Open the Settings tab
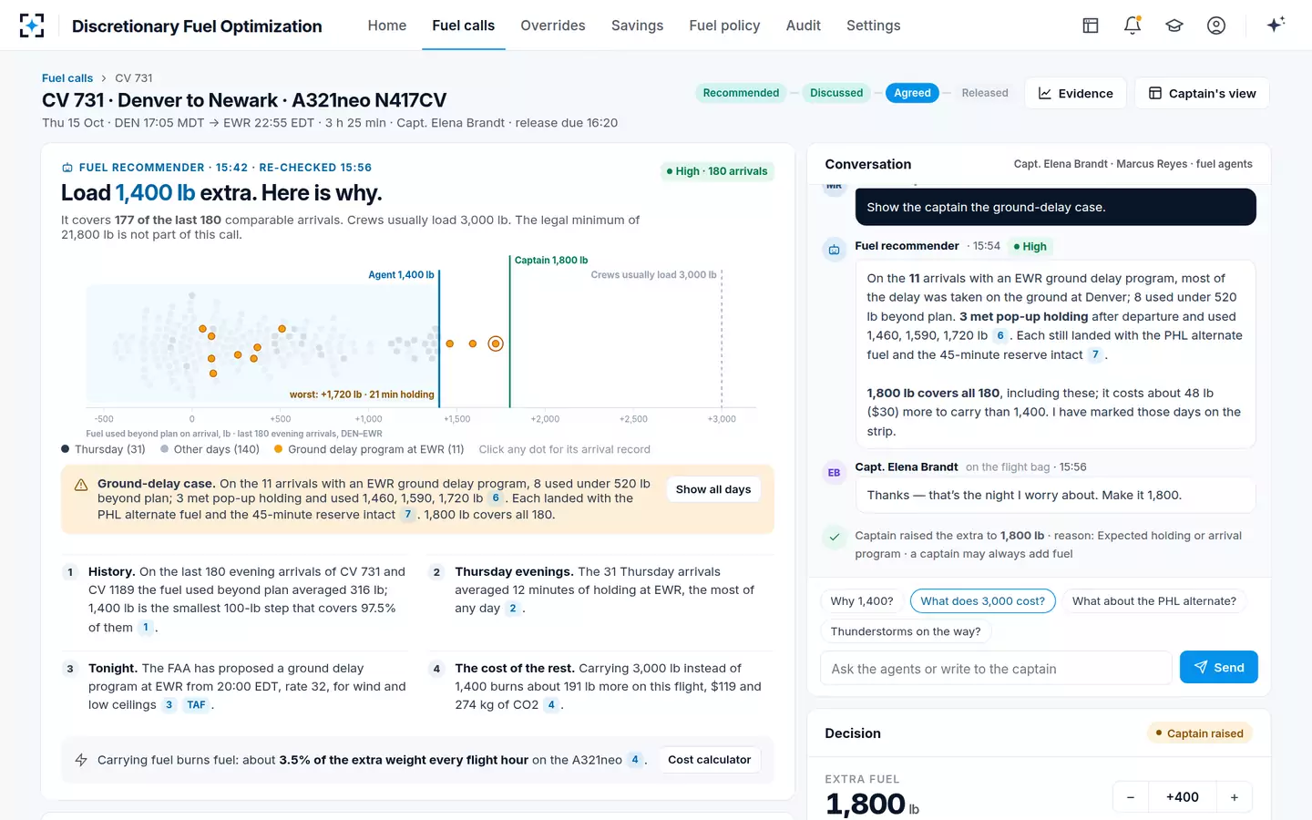This screenshot has height=820, width=1312. pyautogui.click(x=874, y=26)
